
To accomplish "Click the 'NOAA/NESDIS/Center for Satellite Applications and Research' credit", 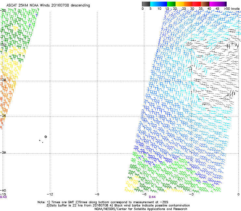I will tap(141, 209).
